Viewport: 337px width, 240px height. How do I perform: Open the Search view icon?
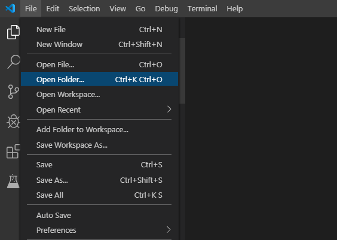click(14, 62)
